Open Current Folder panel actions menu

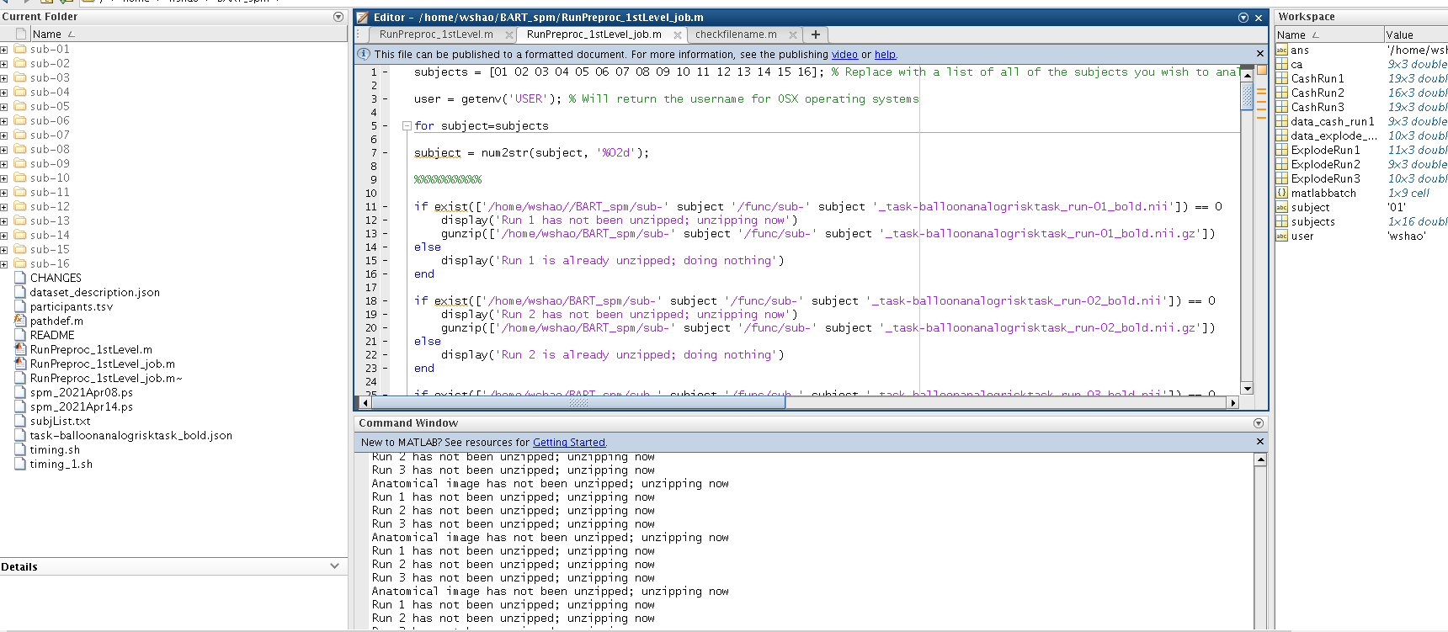[338, 17]
